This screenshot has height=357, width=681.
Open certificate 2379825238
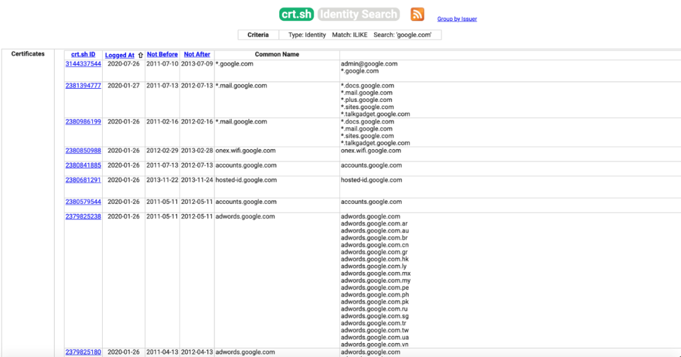point(83,217)
